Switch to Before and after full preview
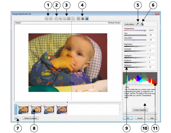This screenshot has height=133, width=171. [83, 18]
